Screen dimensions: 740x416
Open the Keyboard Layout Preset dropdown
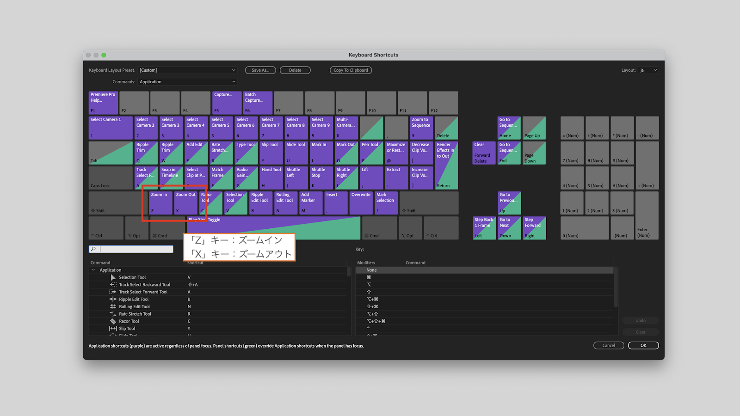tap(187, 70)
